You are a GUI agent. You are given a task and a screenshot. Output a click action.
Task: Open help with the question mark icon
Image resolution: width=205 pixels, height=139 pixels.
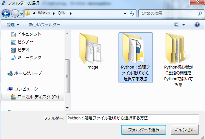(x=197, y=25)
